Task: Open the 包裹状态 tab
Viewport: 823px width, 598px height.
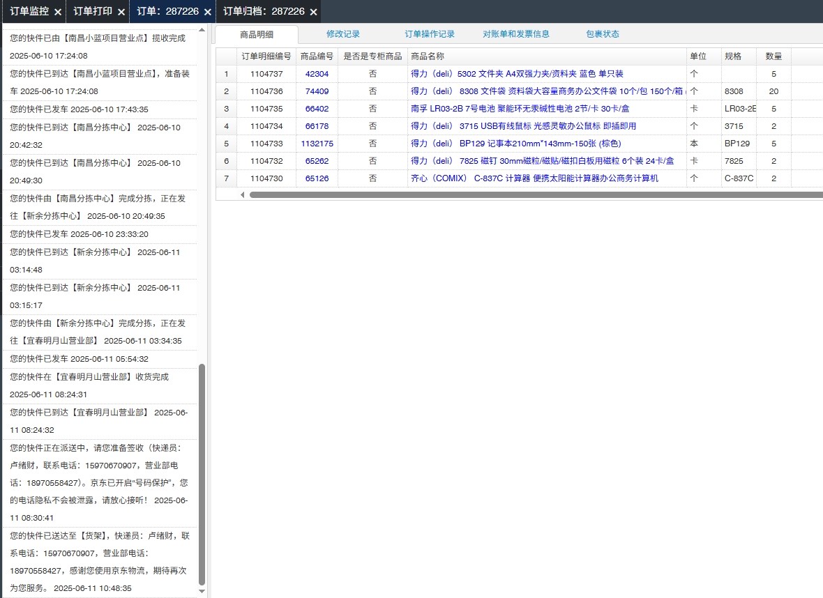Action: tap(603, 34)
